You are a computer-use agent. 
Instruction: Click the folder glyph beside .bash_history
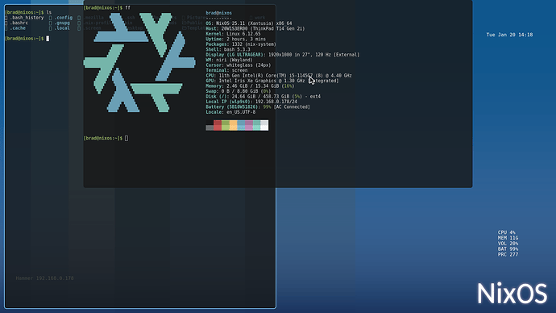click(x=6, y=18)
